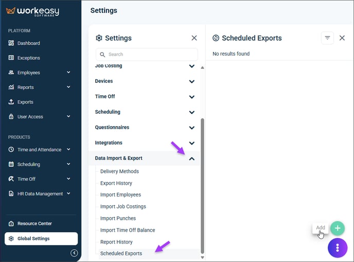This screenshot has height=262, width=354.
Task: Open the Export History item
Action: point(116,183)
